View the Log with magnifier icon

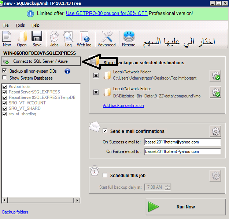point(69,39)
